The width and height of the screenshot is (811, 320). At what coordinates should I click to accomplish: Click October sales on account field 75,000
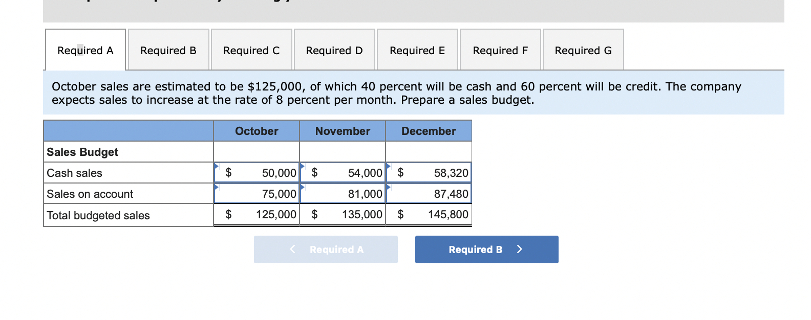(257, 194)
